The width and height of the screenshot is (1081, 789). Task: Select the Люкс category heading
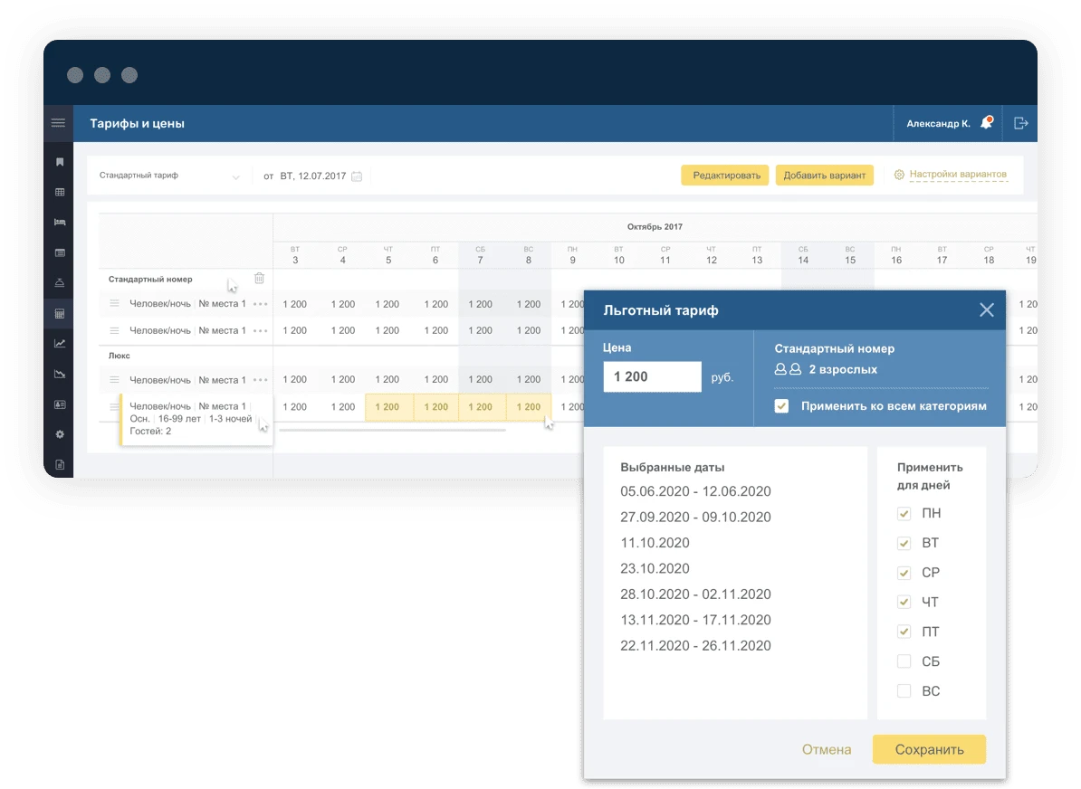point(120,356)
